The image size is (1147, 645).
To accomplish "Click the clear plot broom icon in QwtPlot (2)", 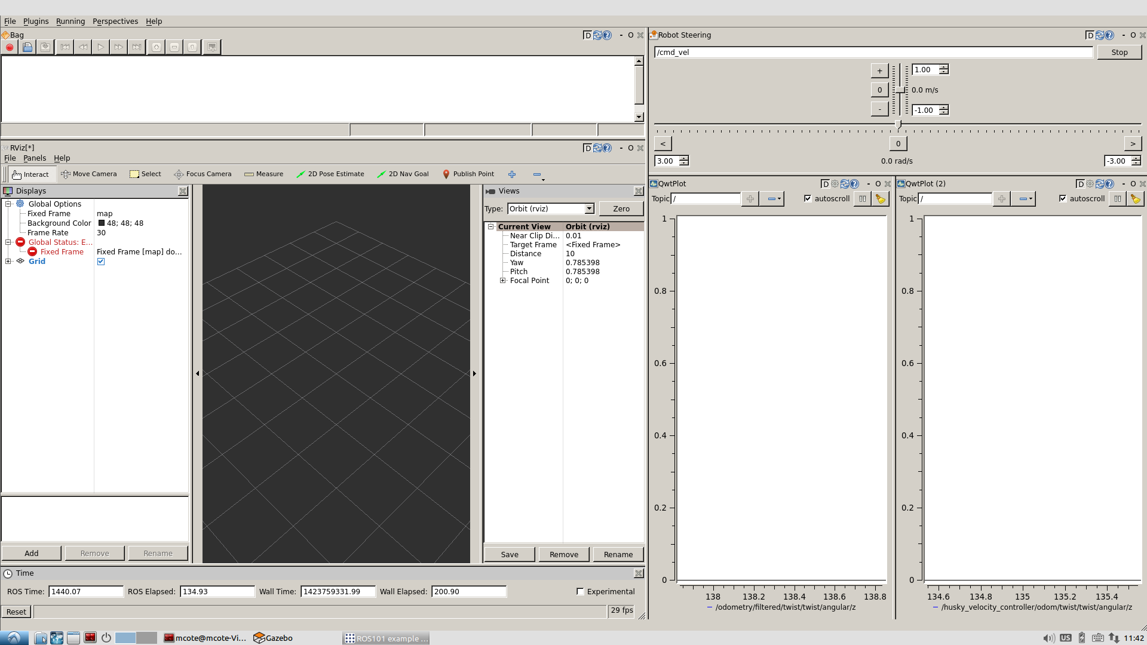I will click(x=1135, y=199).
